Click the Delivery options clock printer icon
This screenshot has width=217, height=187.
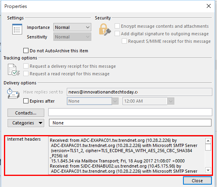point(13,93)
